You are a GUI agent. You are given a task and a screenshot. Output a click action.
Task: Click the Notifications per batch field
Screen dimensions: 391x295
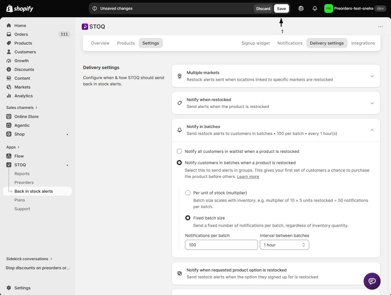[x=221, y=245]
